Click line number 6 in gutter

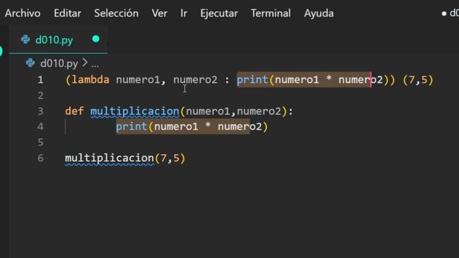click(x=40, y=158)
